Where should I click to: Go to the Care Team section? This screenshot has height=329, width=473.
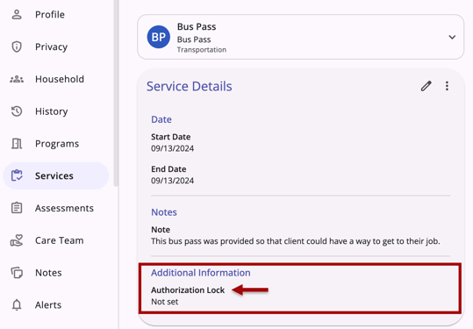[56, 240]
